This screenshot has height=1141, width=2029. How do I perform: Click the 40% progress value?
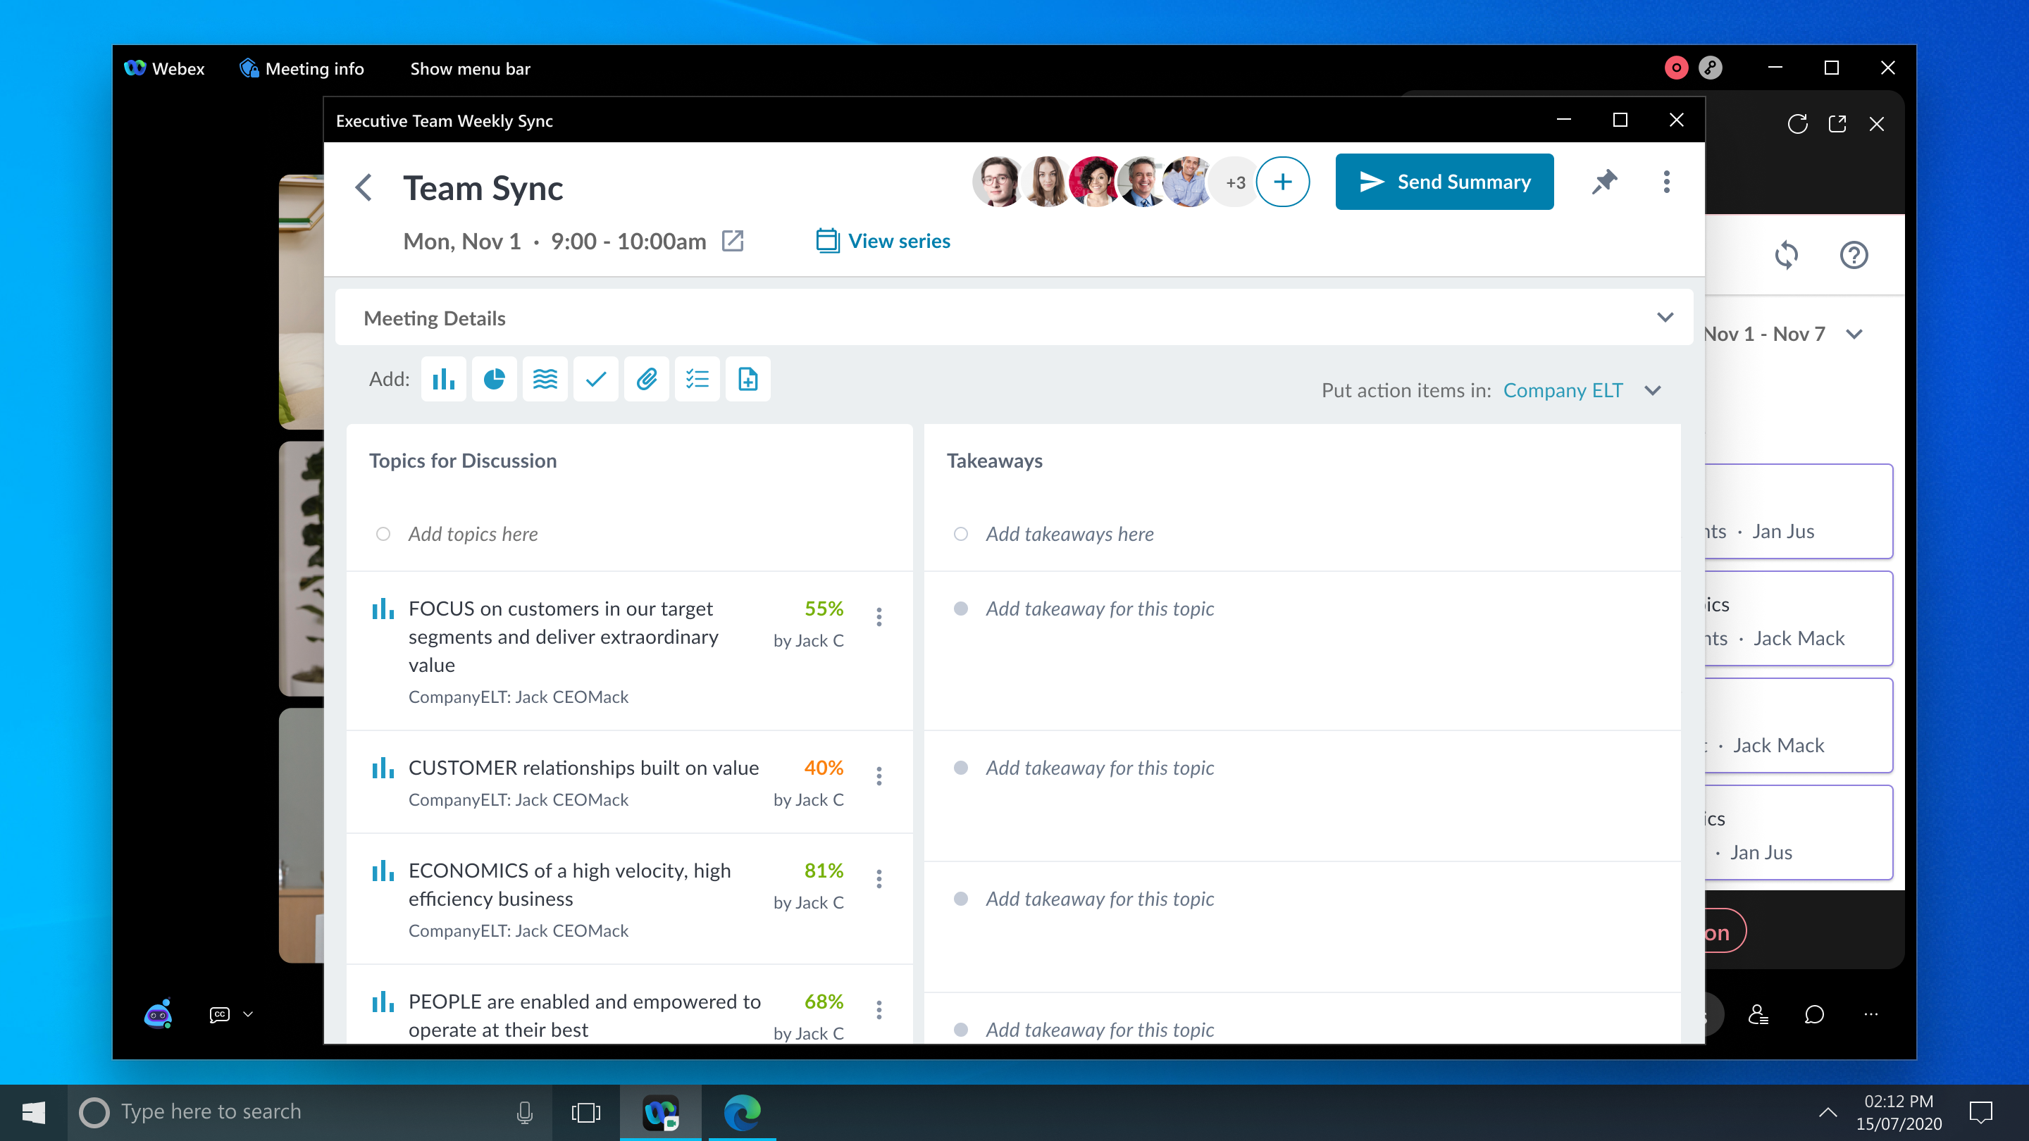coord(824,768)
